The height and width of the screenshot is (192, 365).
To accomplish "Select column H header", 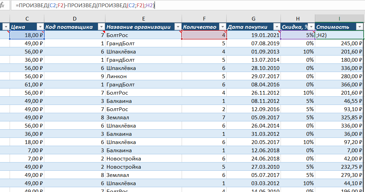I will coord(298,19).
